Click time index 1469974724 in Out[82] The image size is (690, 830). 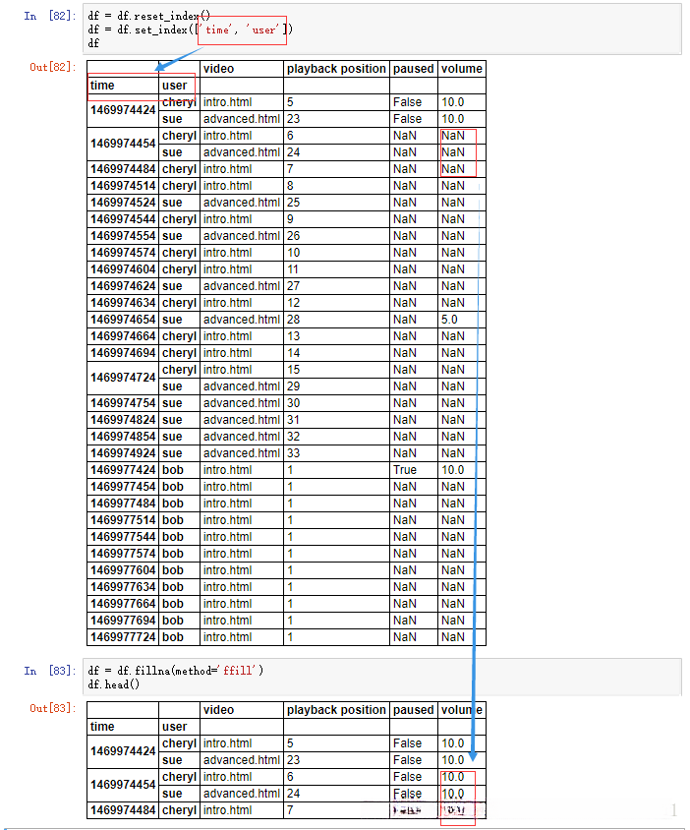coord(123,378)
